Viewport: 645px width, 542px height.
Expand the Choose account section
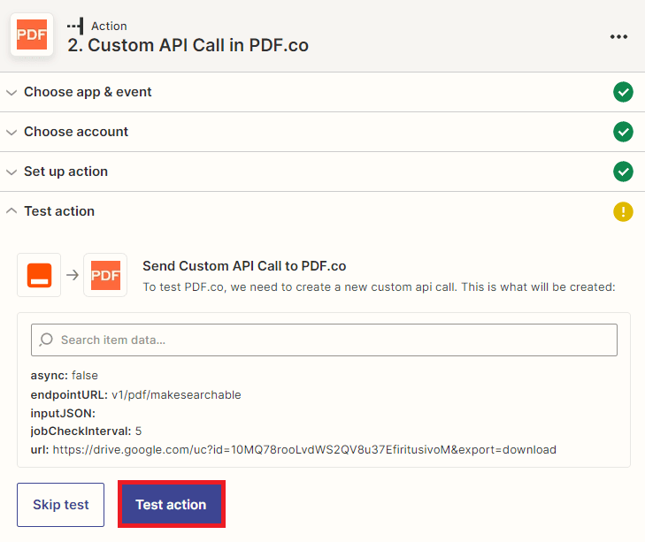[76, 132]
